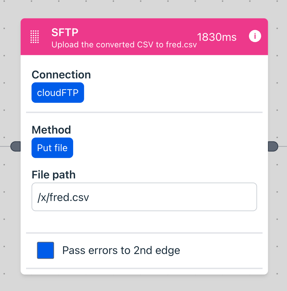Focus the File path input field
The height and width of the screenshot is (291, 287).
click(144, 197)
